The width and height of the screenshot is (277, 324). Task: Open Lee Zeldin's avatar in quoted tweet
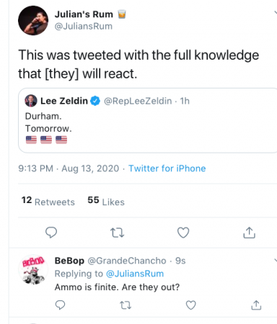[31, 101]
